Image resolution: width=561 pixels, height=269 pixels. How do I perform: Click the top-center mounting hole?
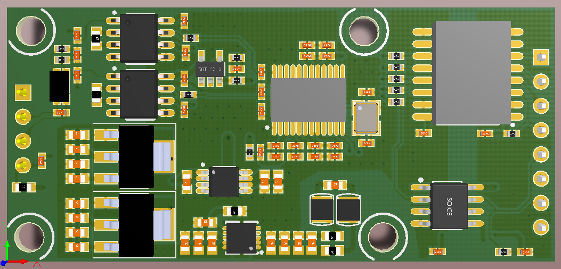coord(364,30)
